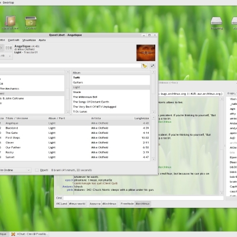237x237 pixels.
Task: Select the Rocky song row
Action: [75, 152]
